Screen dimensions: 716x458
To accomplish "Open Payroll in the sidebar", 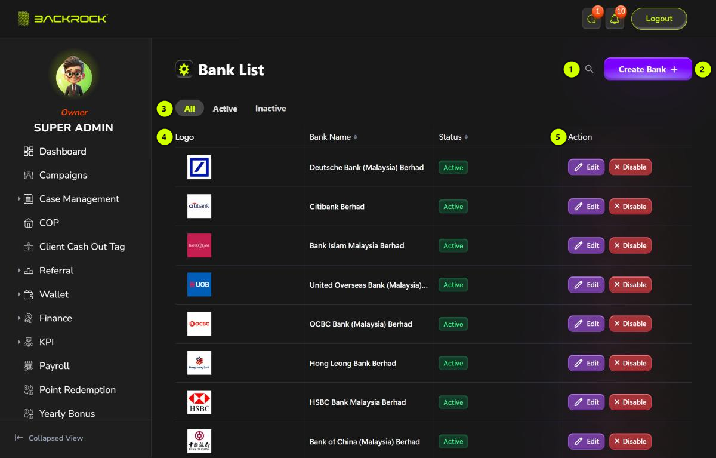I will 47,366.
